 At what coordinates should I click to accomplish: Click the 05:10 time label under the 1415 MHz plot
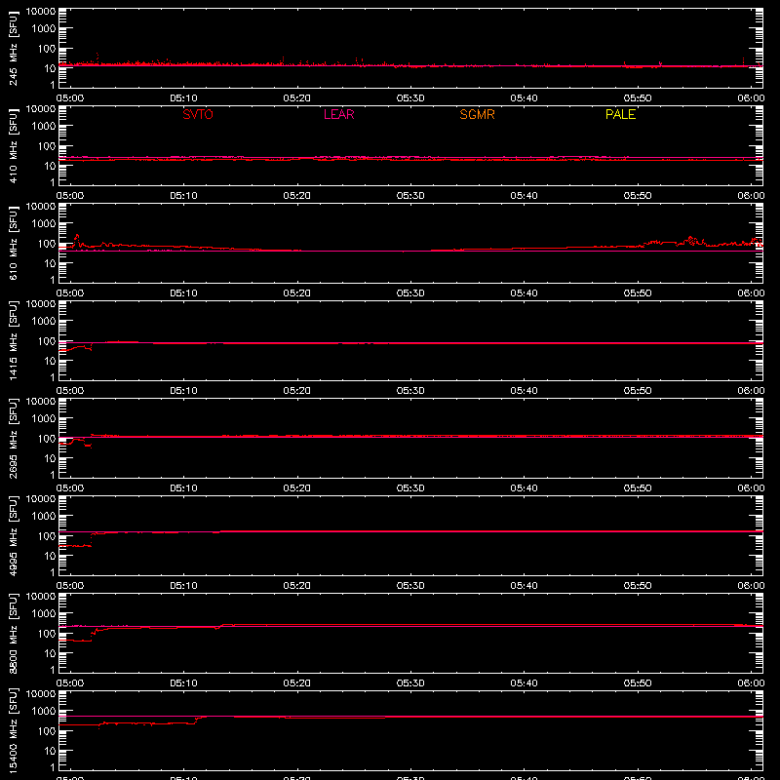[x=183, y=391]
